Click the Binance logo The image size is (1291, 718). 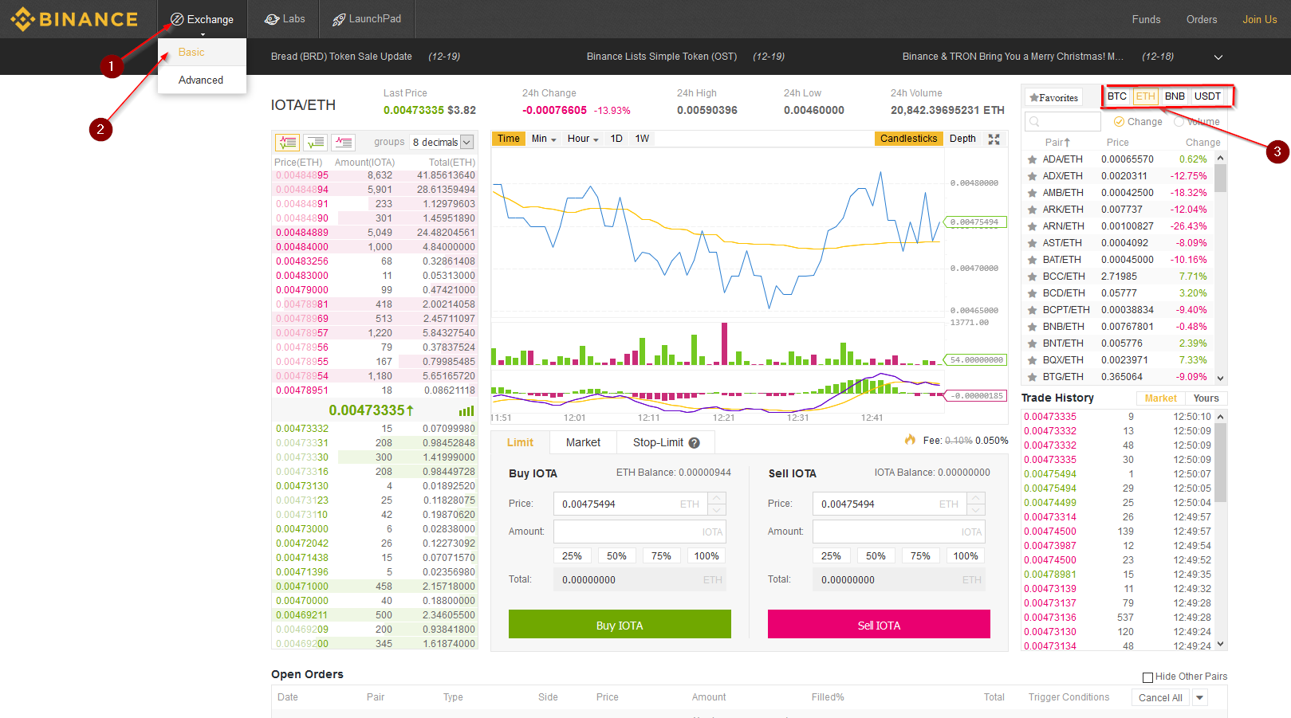coord(74,19)
